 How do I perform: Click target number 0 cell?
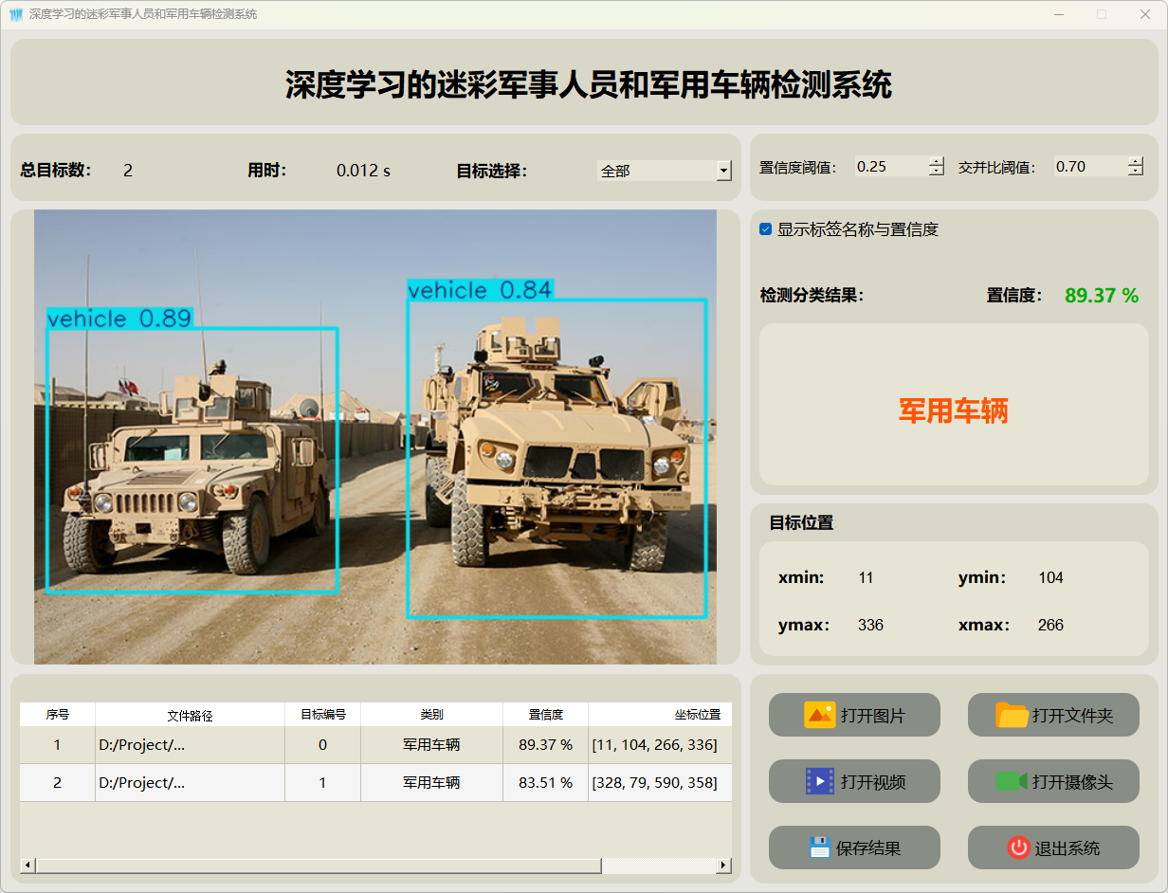(323, 745)
